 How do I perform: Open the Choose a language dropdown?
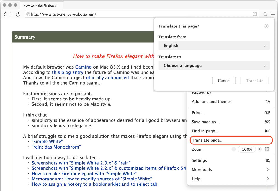(214, 66)
